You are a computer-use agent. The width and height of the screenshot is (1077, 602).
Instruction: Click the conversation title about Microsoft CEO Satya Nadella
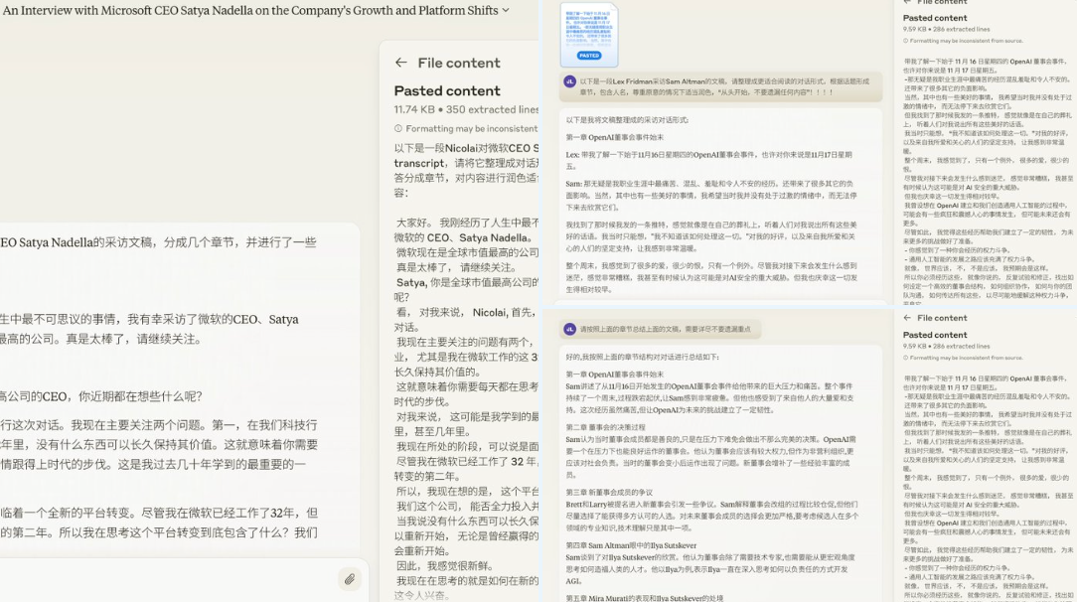250,10
